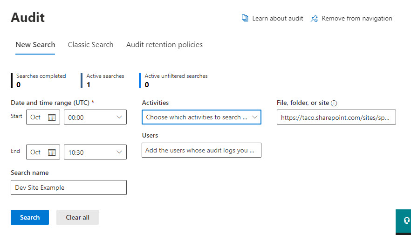Click the blue Search button
The width and height of the screenshot is (411, 235).
[30, 217]
